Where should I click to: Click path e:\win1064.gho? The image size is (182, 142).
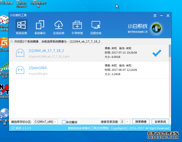(38, 74)
